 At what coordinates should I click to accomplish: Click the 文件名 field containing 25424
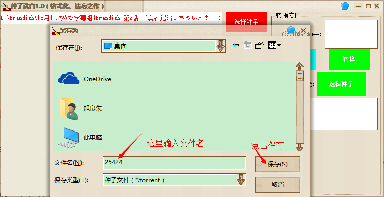click(174, 163)
